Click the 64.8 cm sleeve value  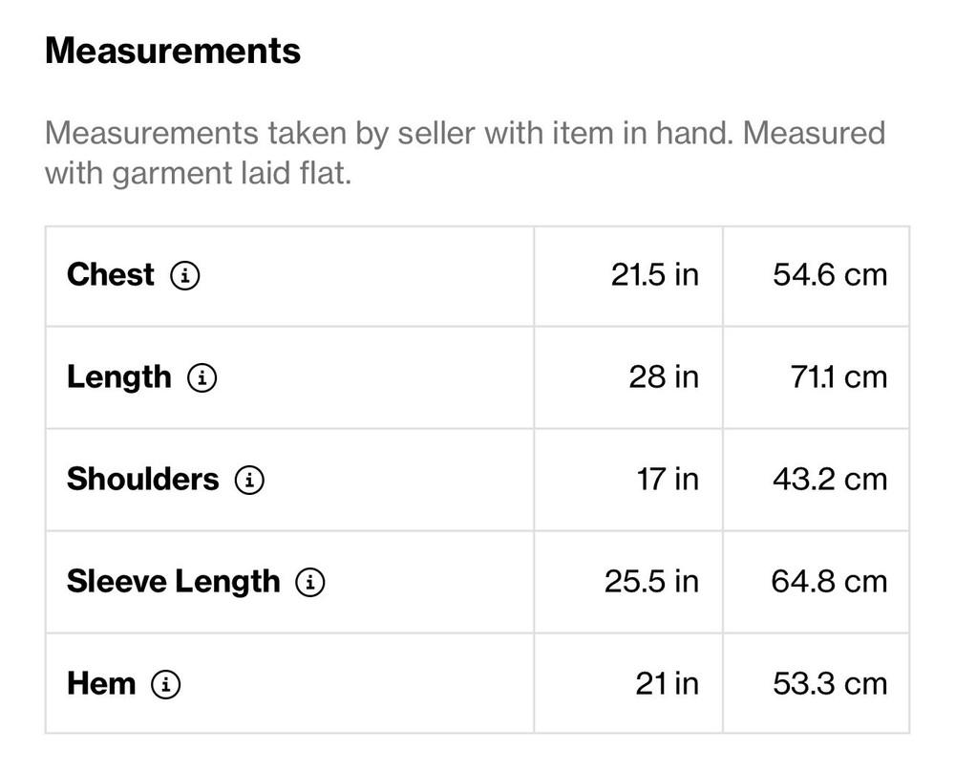coord(829,581)
